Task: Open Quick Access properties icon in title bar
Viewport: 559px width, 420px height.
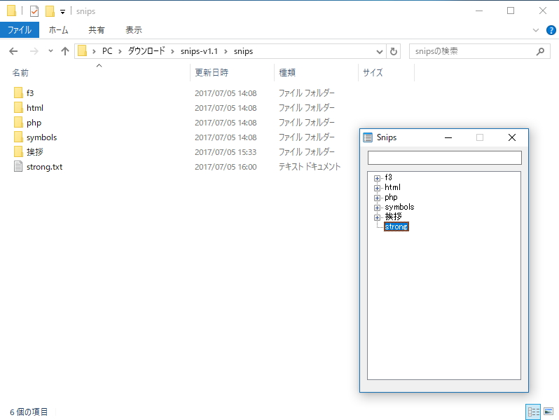Action: click(x=34, y=11)
